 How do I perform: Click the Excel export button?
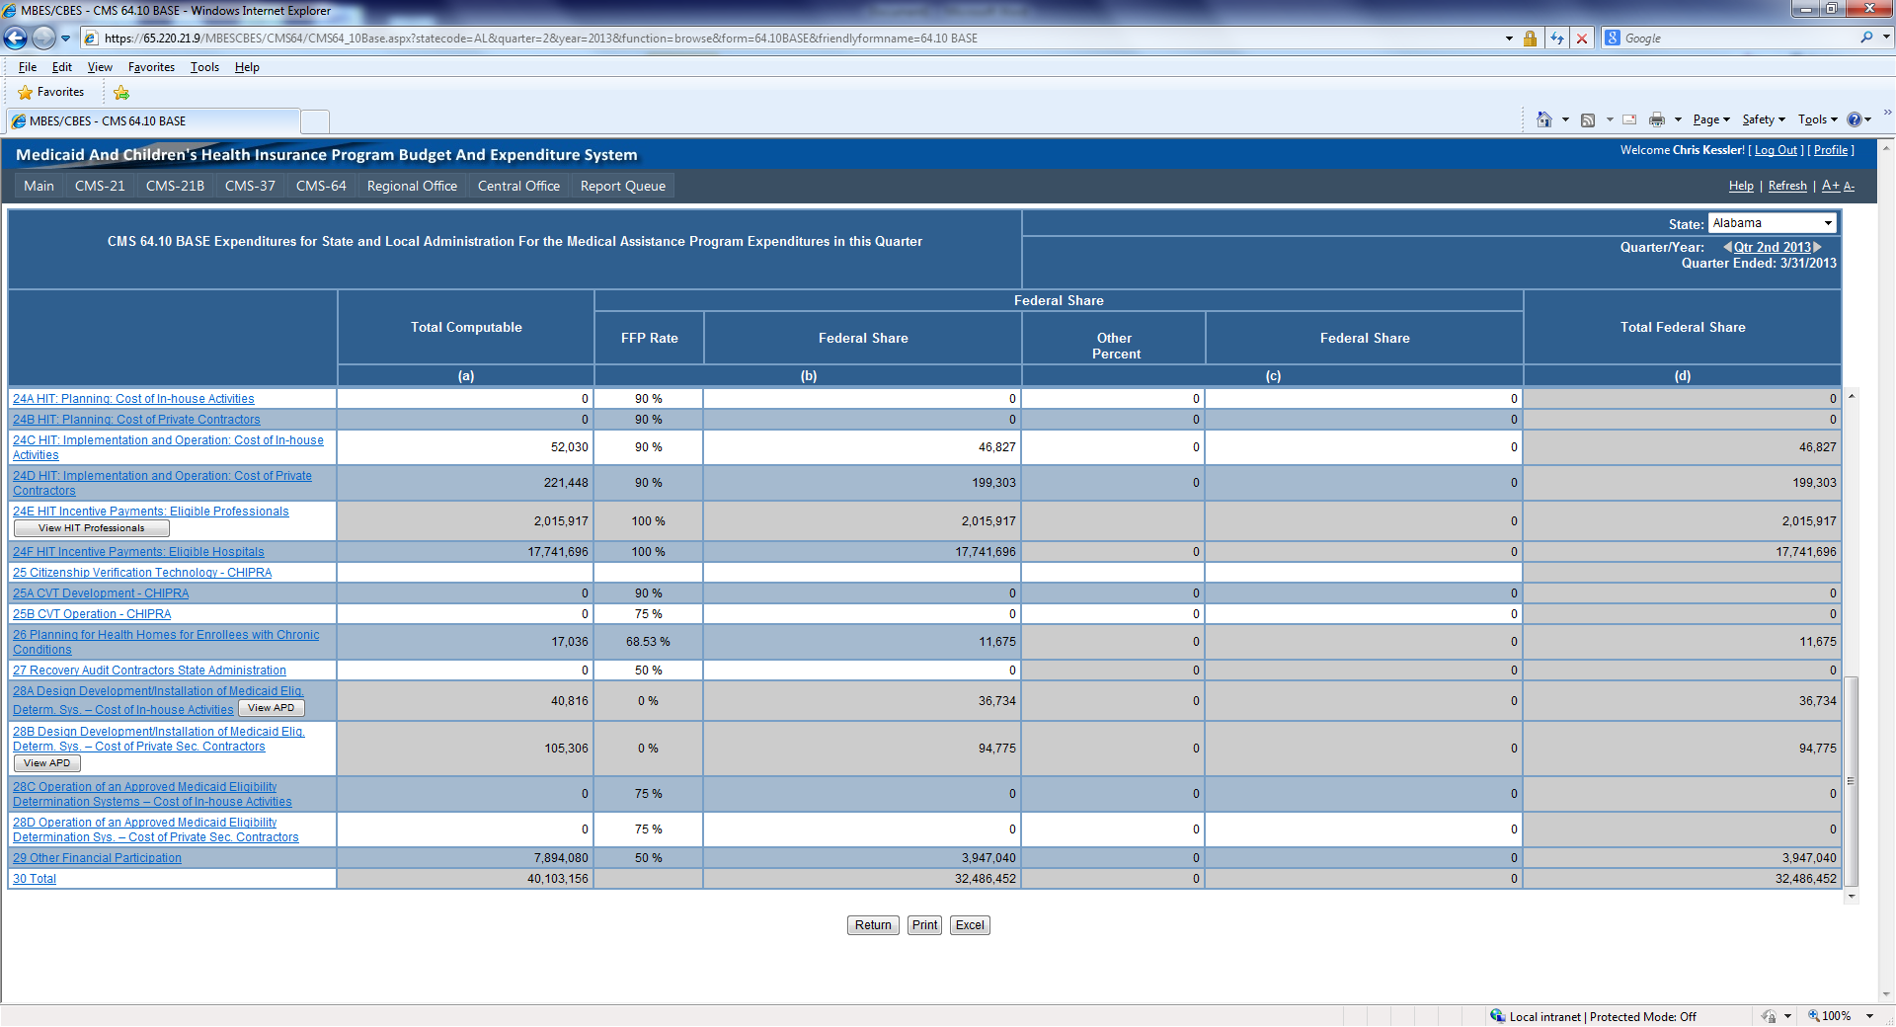(970, 925)
